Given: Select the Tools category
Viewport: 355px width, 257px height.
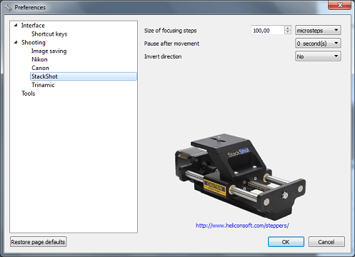Looking at the screenshot, I should tap(29, 94).
